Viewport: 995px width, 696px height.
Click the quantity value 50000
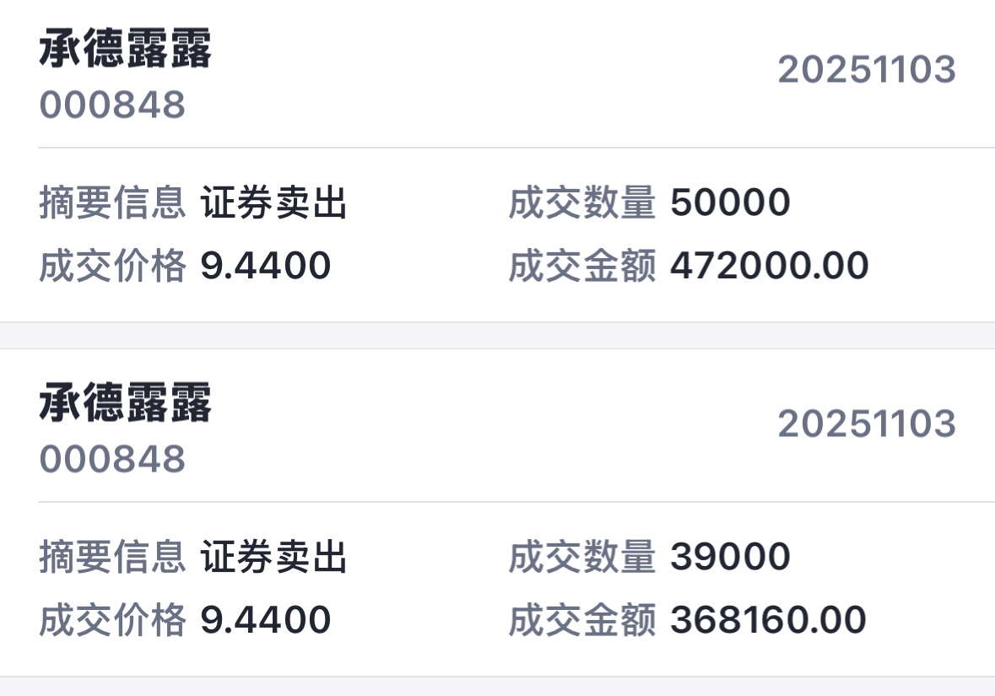tap(730, 203)
